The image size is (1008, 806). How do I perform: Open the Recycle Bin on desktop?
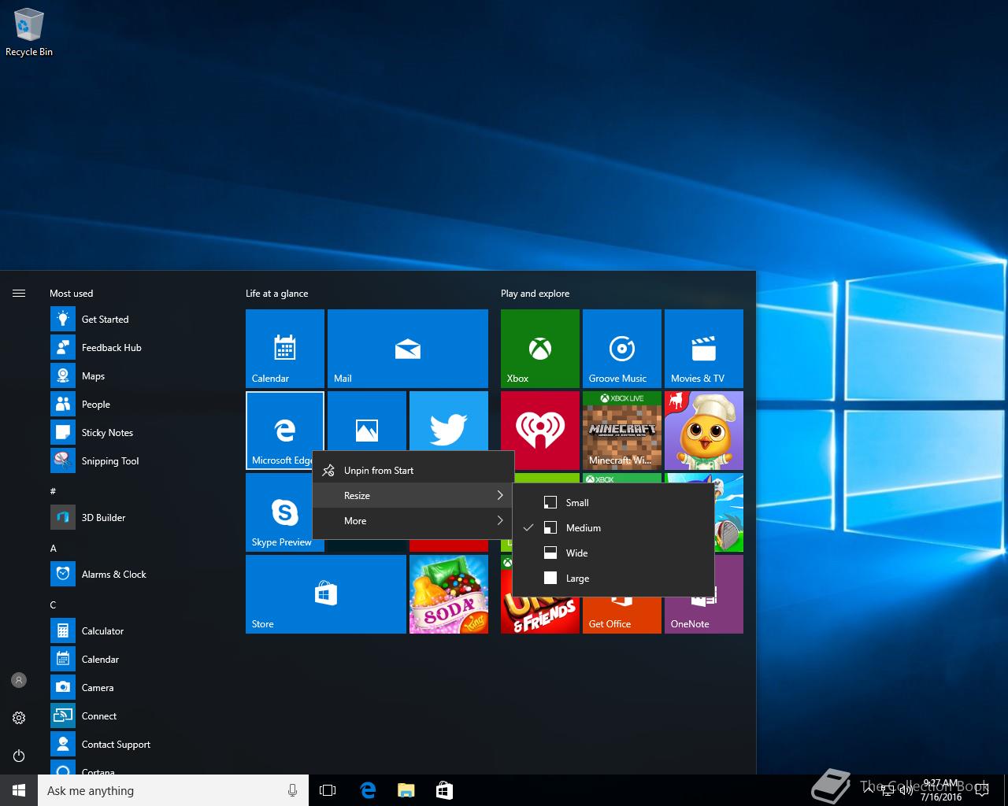tap(29, 33)
